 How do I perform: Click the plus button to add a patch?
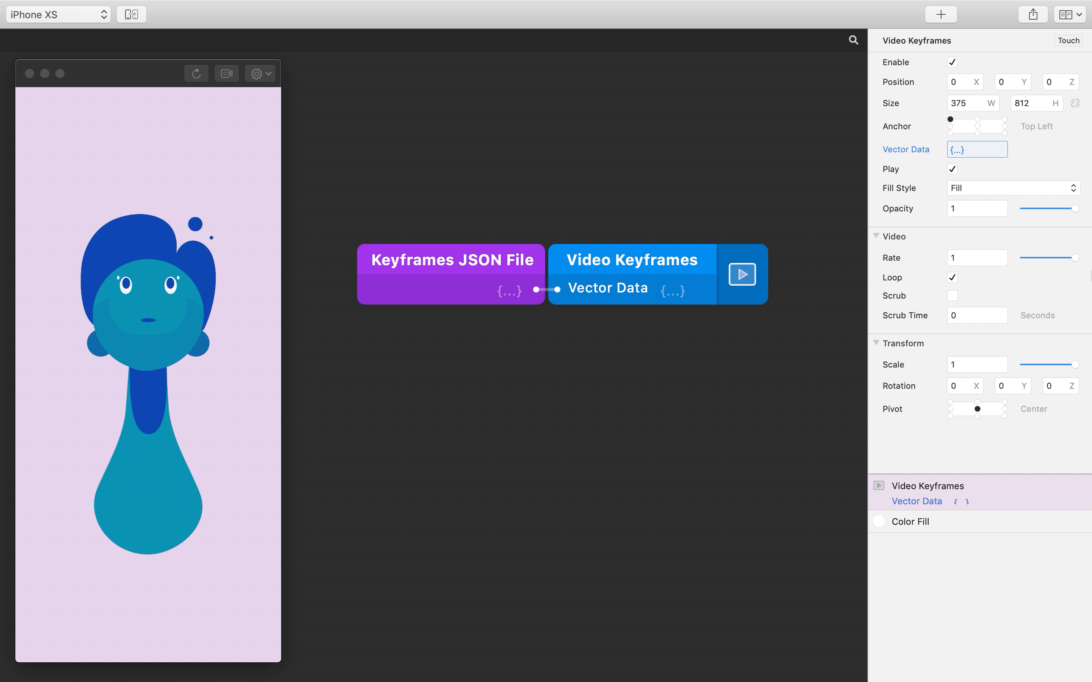[941, 14]
